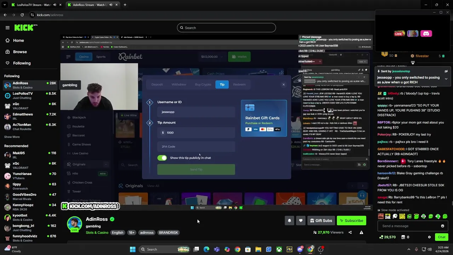Open a new browser tab

click(x=125, y=5)
